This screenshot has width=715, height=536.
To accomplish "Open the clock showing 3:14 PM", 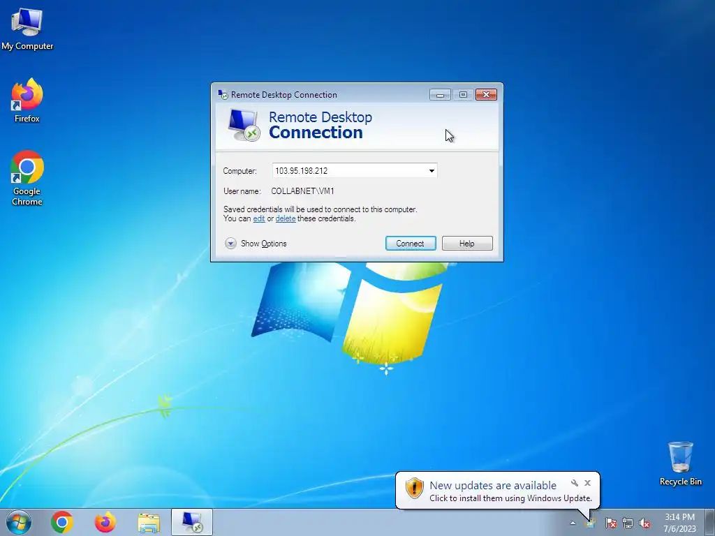I will 679,523.
